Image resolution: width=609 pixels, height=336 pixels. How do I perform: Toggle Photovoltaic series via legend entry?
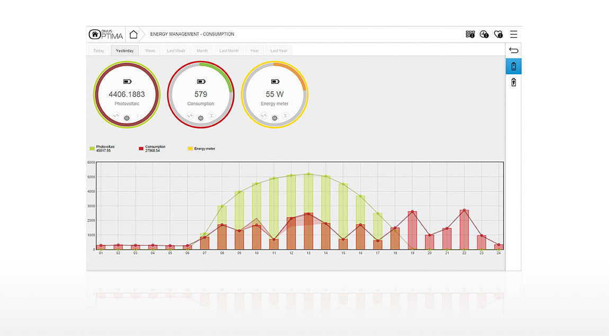click(x=102, y=148)
